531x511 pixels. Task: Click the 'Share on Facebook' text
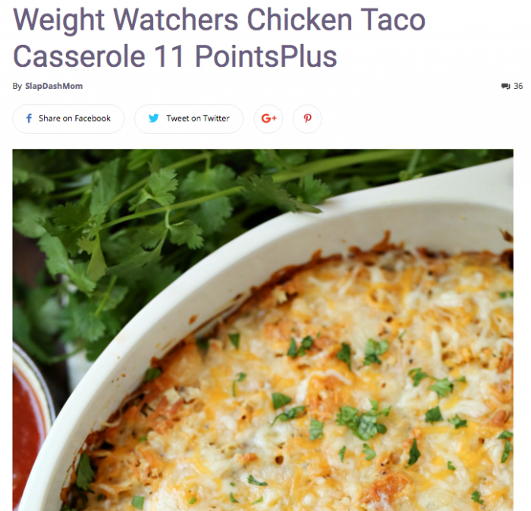click(74, 118)
